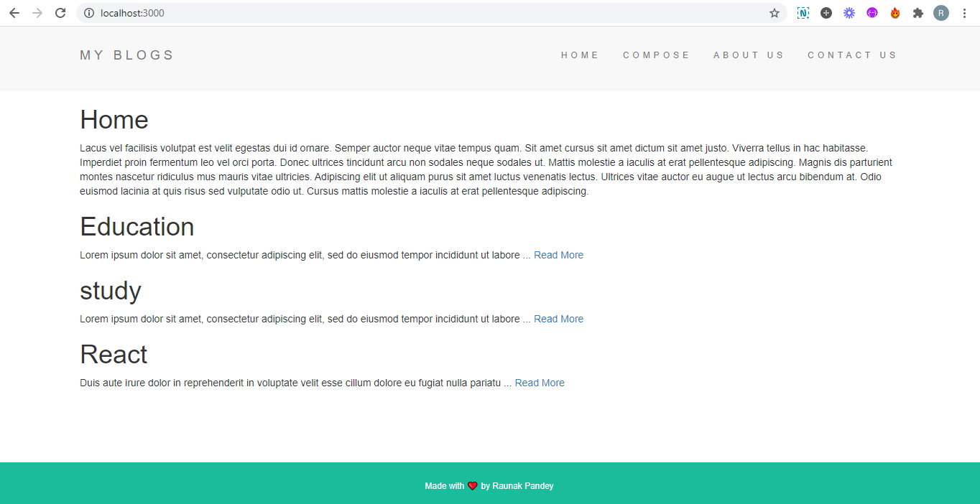Click the Education post title
Screen dimensions: 980x504
[x=137, y=227]
